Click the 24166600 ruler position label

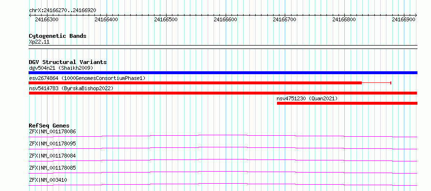tap(225, 19)
